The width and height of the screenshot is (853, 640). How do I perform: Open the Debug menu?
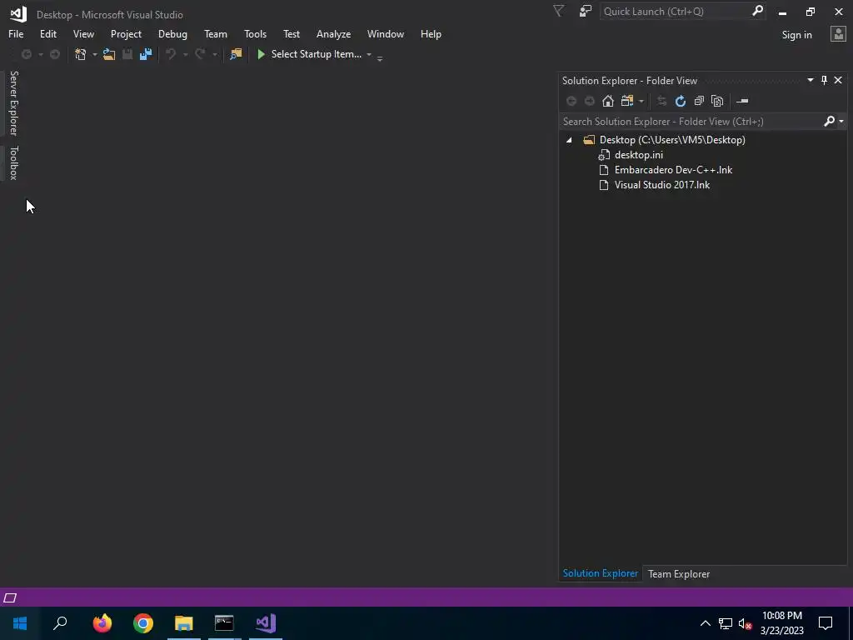point(172,33)
